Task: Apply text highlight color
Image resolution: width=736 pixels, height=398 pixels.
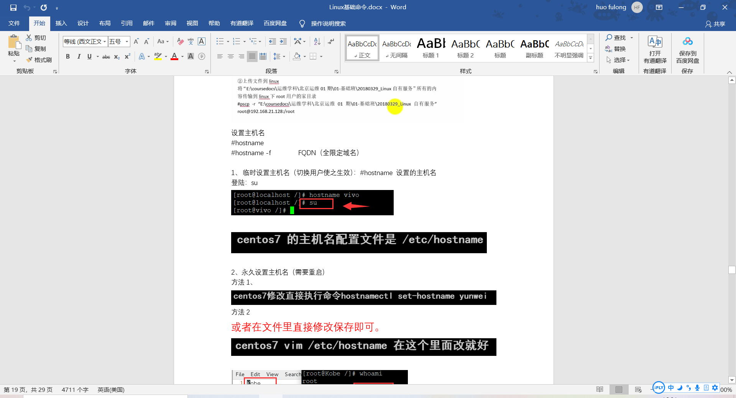Action: 157,56
